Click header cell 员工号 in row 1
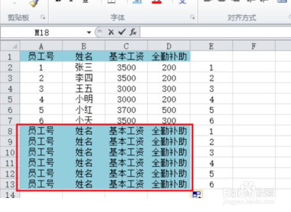The height and width of the screenshot is (212, 291). point(41,56)
